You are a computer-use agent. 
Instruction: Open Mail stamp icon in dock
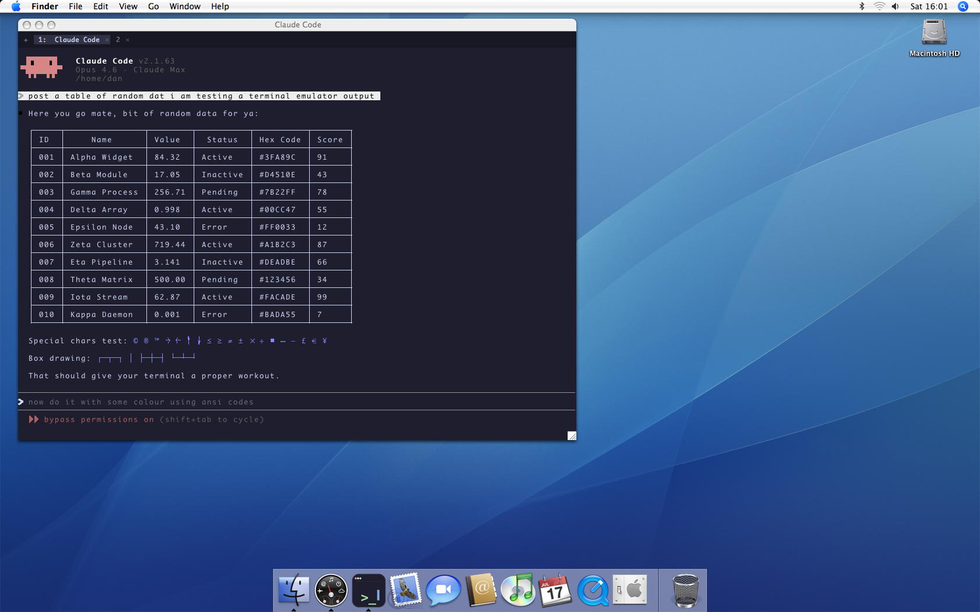pos(405,590)
